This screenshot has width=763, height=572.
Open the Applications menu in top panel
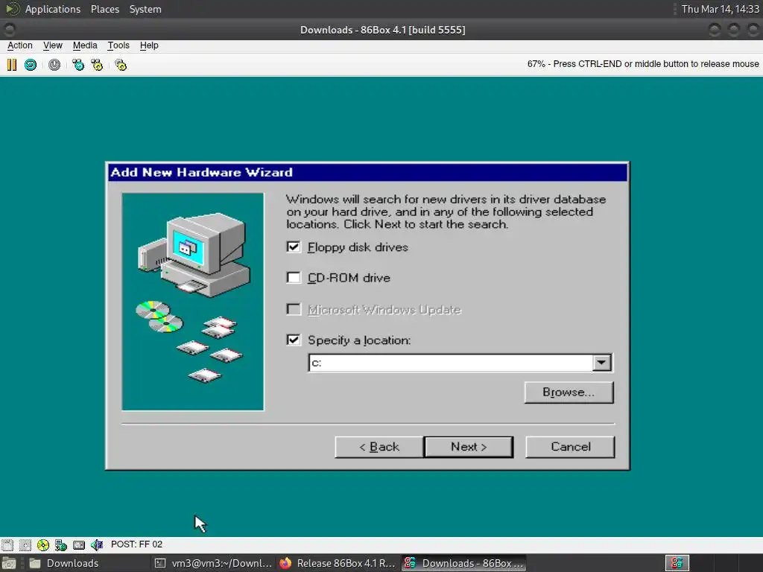click(x=53, y=9)
